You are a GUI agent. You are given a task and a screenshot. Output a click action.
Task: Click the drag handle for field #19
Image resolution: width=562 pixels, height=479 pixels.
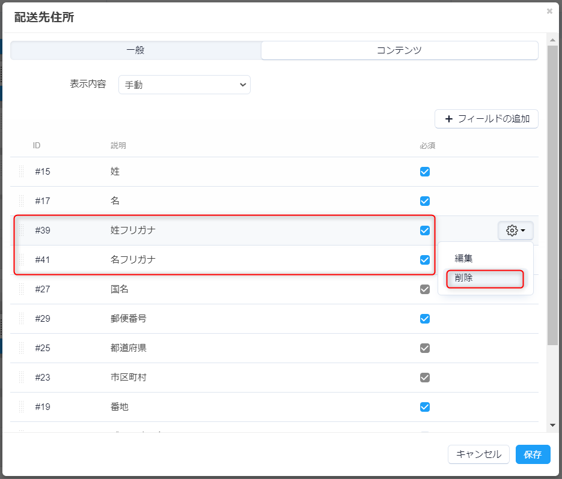coord(22,407)
